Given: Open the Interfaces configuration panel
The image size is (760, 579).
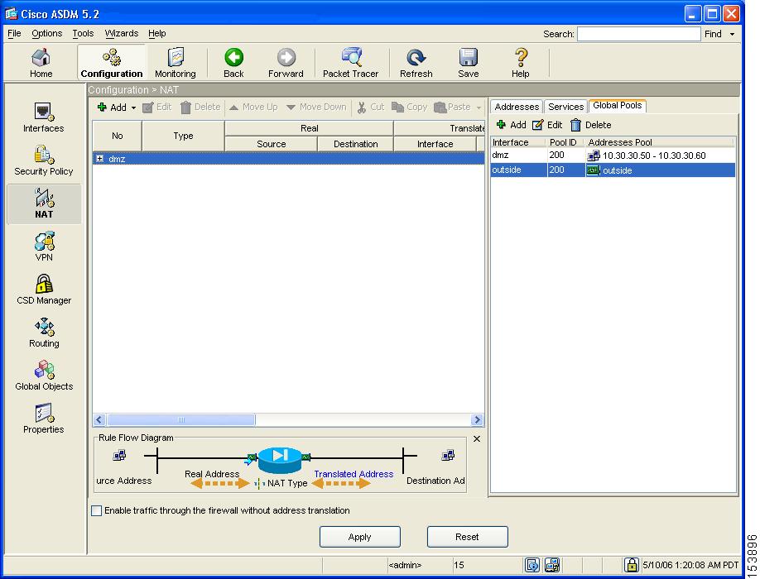Looking at the screenshot, I should click(x=44, y=117).
